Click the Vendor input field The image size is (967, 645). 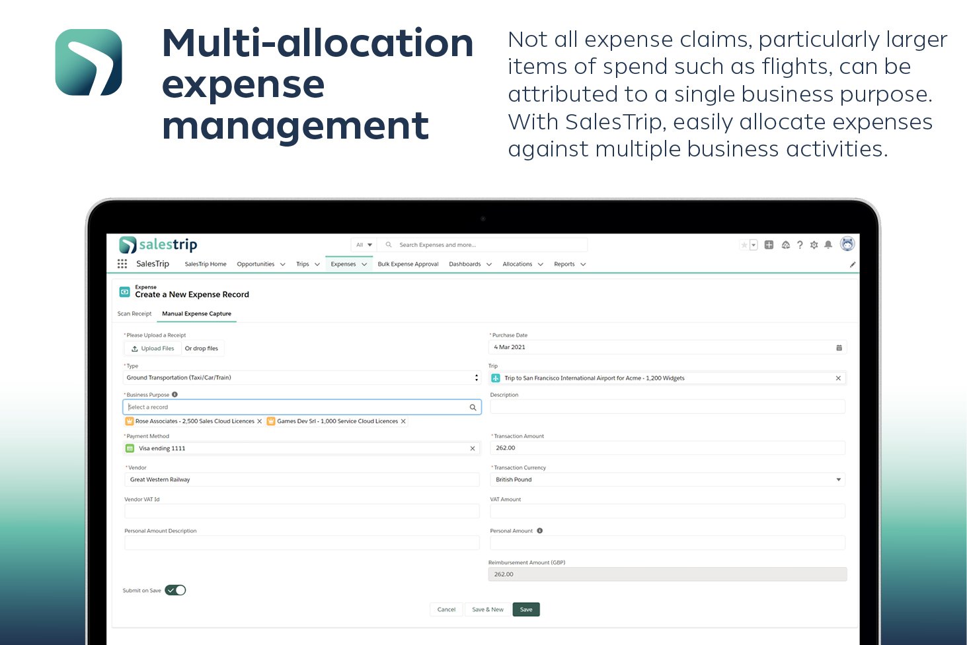tap(301, 480)
